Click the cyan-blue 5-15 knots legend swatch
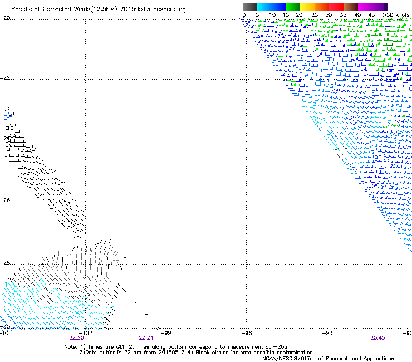The width and height of the screenshot is (412, 362). [271, 7]
